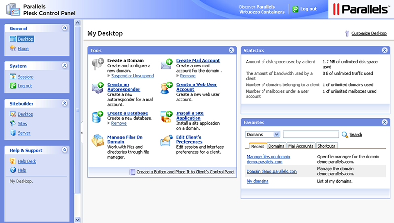394x223 pixels.
Task: Click the Create a Web User Account icon
Action: 166,88
